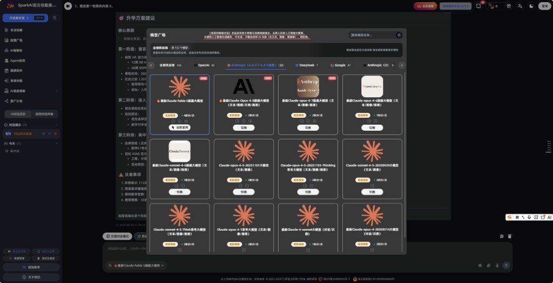Screen dimensions: 553x283
Task: Open the sidebar search icon button
Action: click(55, 18)
